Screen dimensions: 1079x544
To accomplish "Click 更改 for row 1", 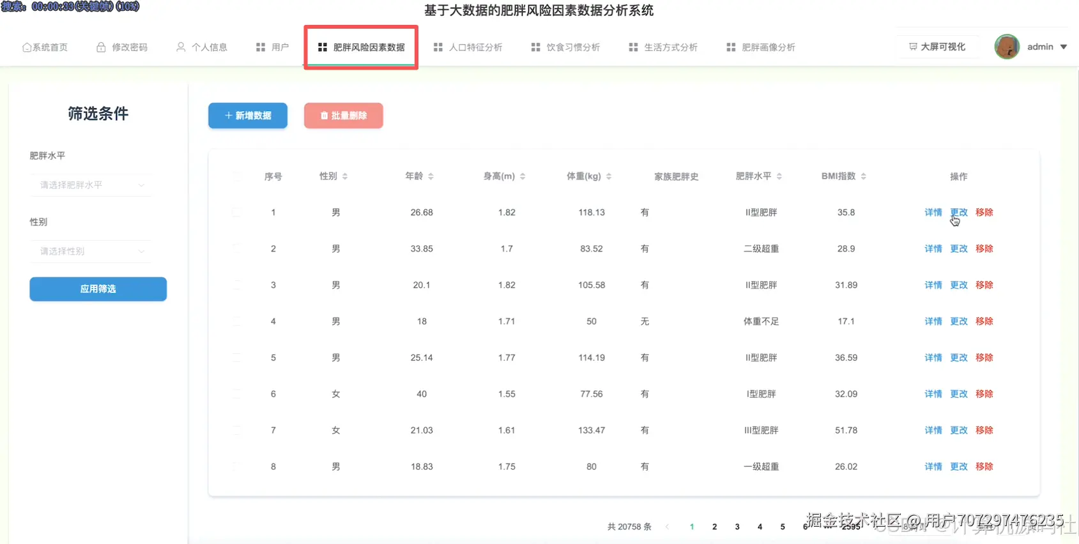I will point(959,213).
